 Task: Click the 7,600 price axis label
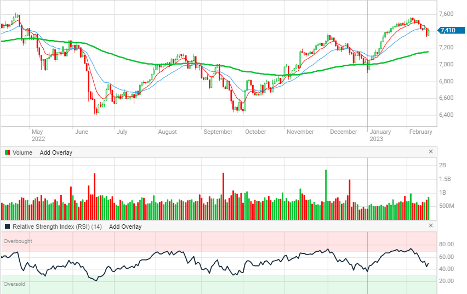click(446, 14)
